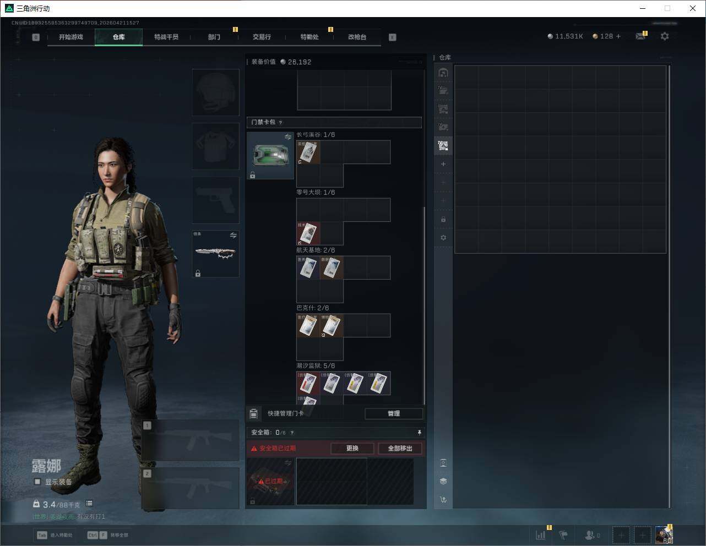706x546 pixels.
Task: Click the empty body armor slot
Action: (215, 146)
